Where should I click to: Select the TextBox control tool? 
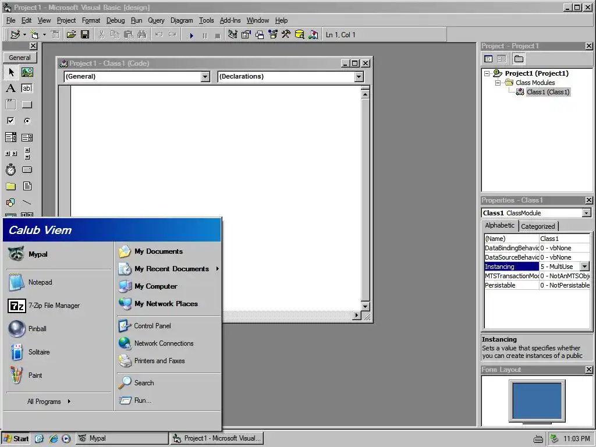pyautogui.click(x=27, y=88)
